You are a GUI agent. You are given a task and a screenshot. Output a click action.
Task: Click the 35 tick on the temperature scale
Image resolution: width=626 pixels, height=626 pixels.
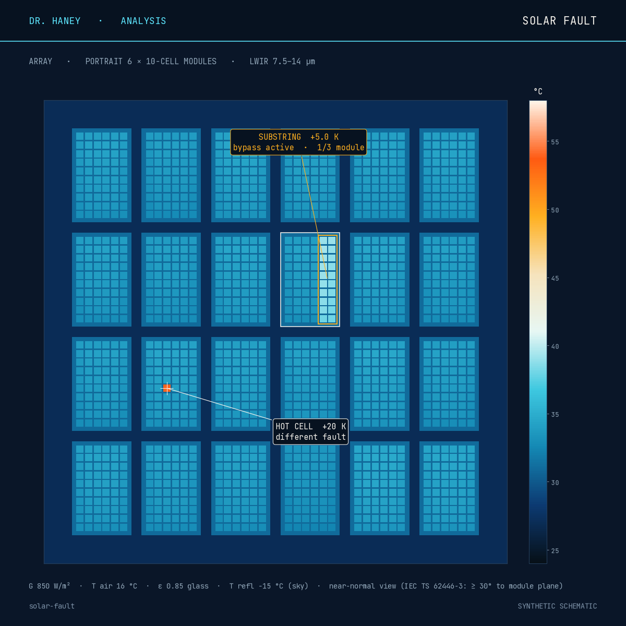click(555, 415)
